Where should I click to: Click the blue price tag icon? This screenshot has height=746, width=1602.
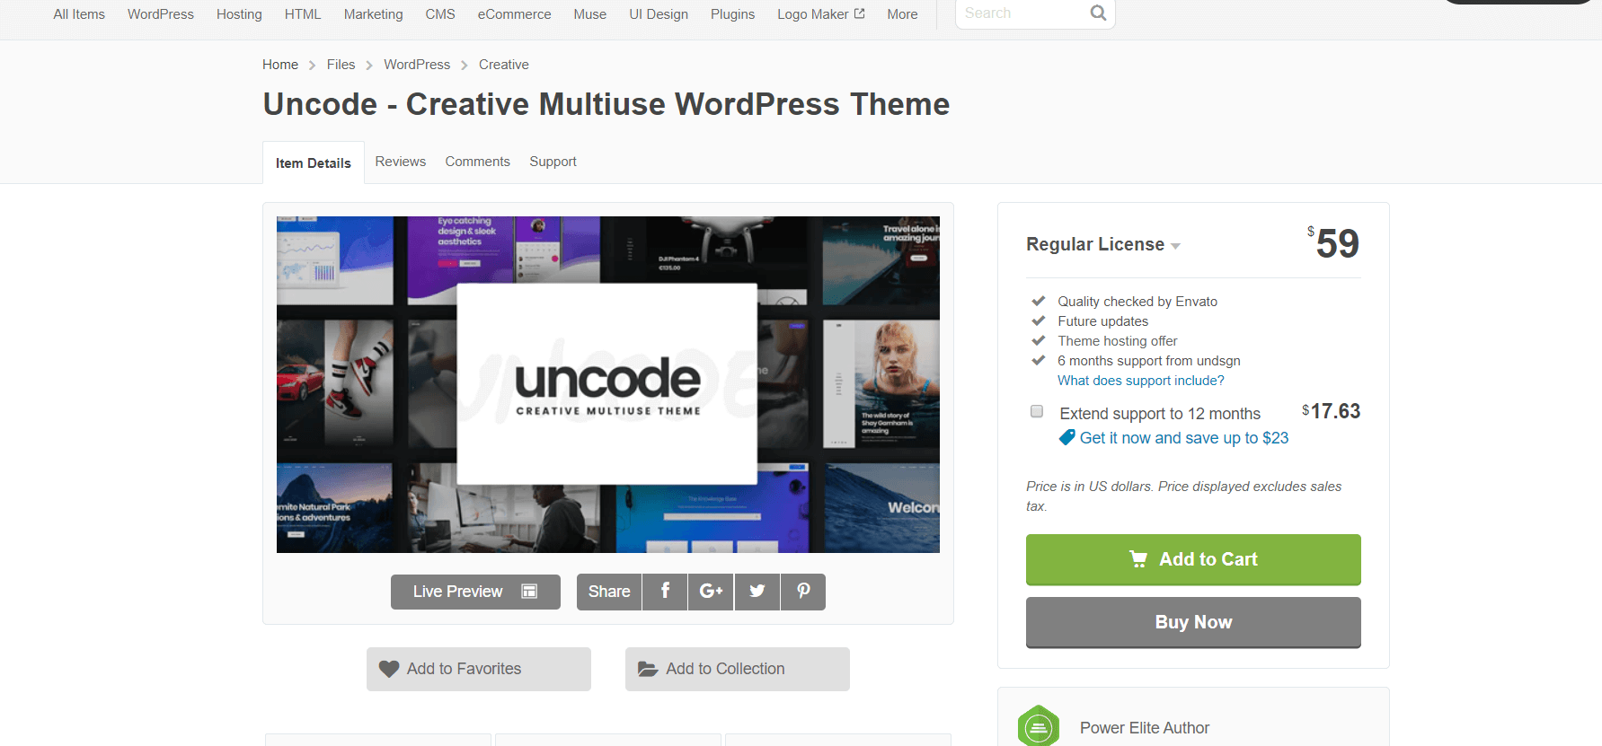tap(1067, 437)
